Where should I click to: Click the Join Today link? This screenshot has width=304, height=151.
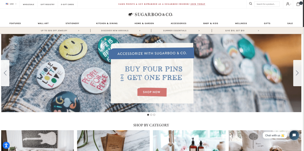coord(198,4)
